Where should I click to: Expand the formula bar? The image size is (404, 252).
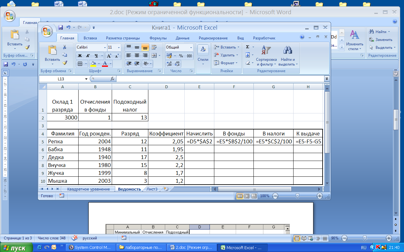tap(327, 79)
